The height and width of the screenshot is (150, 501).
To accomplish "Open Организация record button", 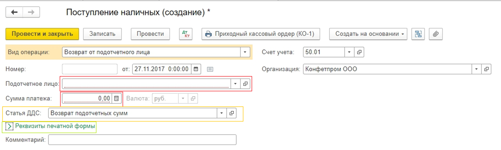I will click(486, 69).
